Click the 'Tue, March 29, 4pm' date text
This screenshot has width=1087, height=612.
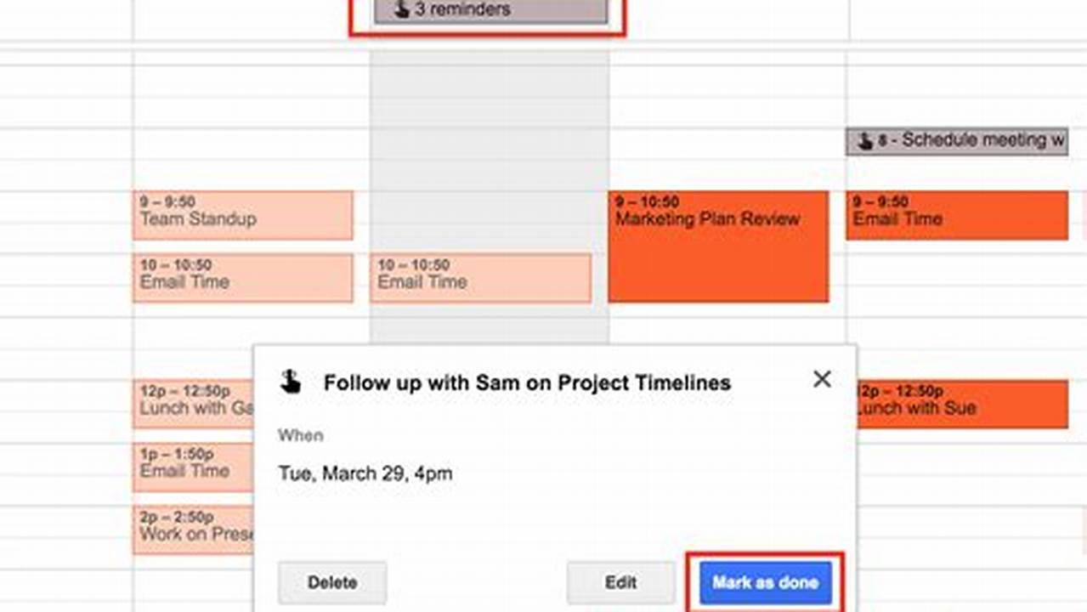(x=365, y=473)
